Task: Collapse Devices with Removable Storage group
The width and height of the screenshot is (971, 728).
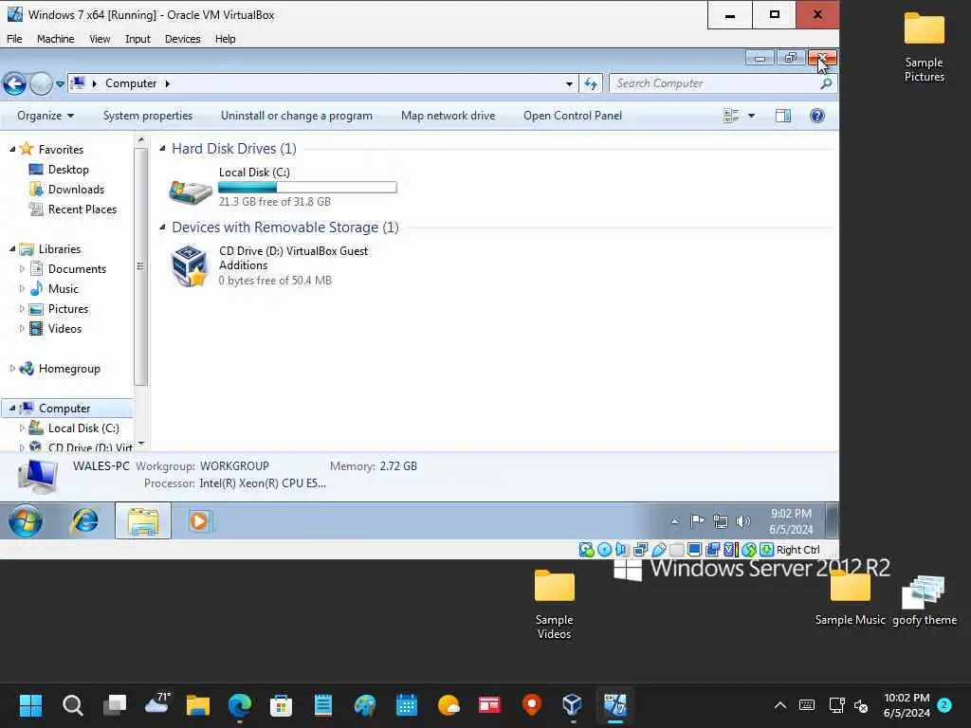Action: pos(162,227)
